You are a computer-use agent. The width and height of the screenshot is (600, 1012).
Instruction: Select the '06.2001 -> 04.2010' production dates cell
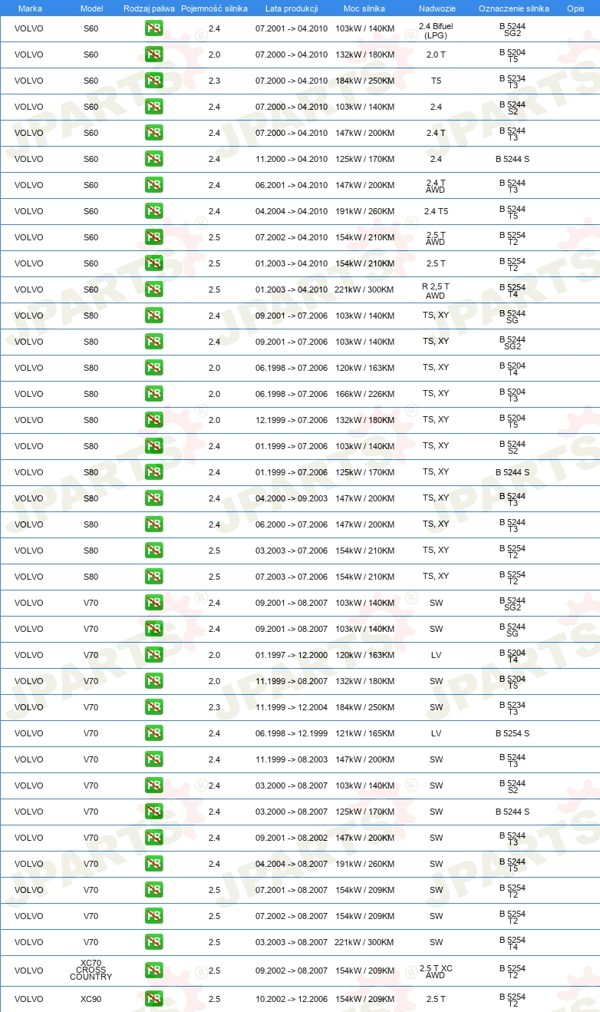click(292, 186)
